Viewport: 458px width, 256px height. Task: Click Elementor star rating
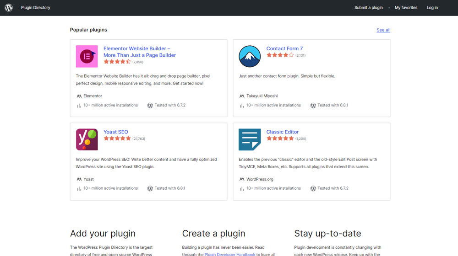117,62
